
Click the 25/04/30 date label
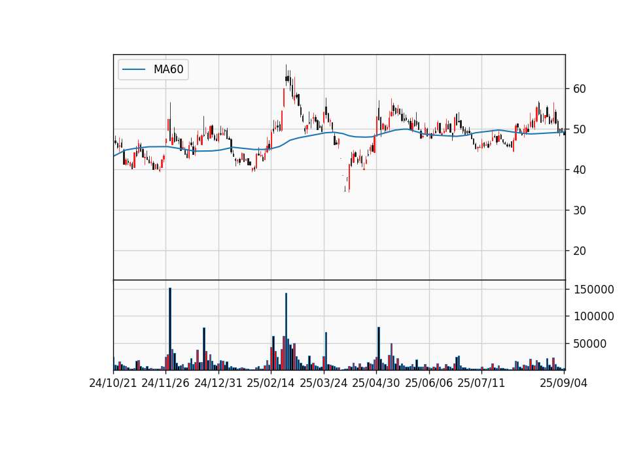[x=376, y=383]
